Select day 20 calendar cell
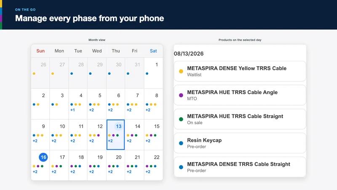The image size is (337, 190). (x=115, y=165)
